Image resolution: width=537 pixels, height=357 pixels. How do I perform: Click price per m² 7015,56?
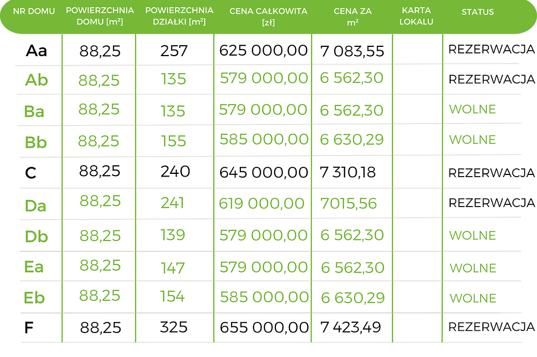349,204
